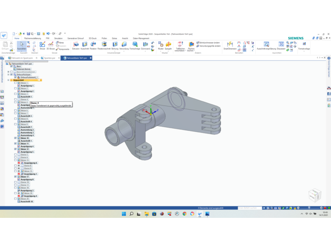Start a new Skizze sketch

coord(43,45)
